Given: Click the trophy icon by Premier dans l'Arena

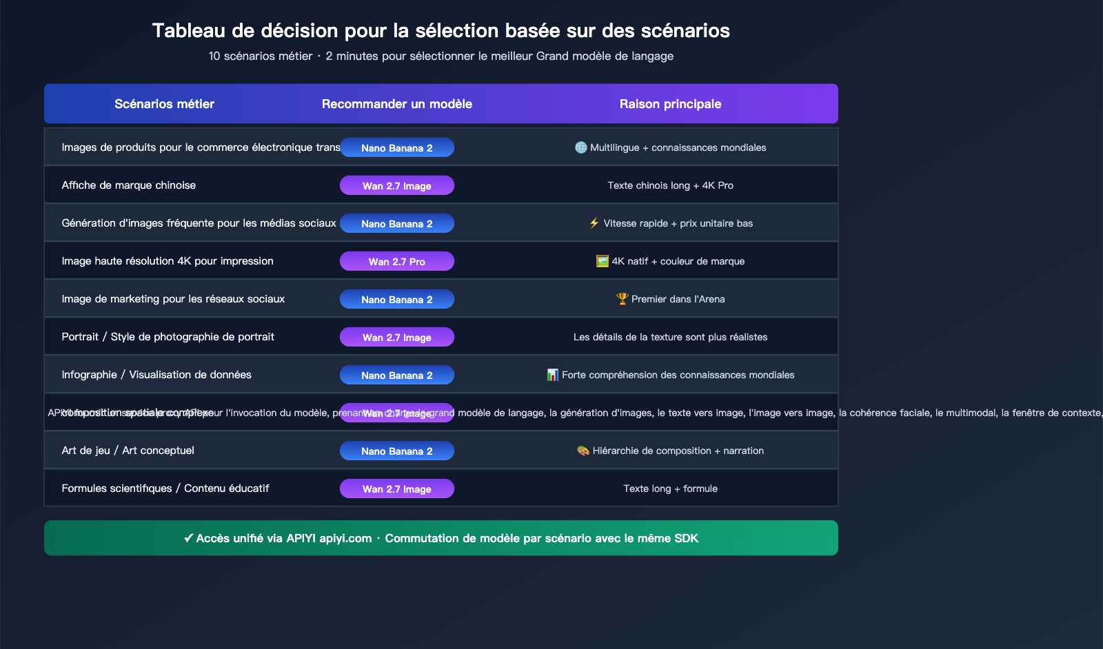Looking at the screenshot, I should click(622, 299).
